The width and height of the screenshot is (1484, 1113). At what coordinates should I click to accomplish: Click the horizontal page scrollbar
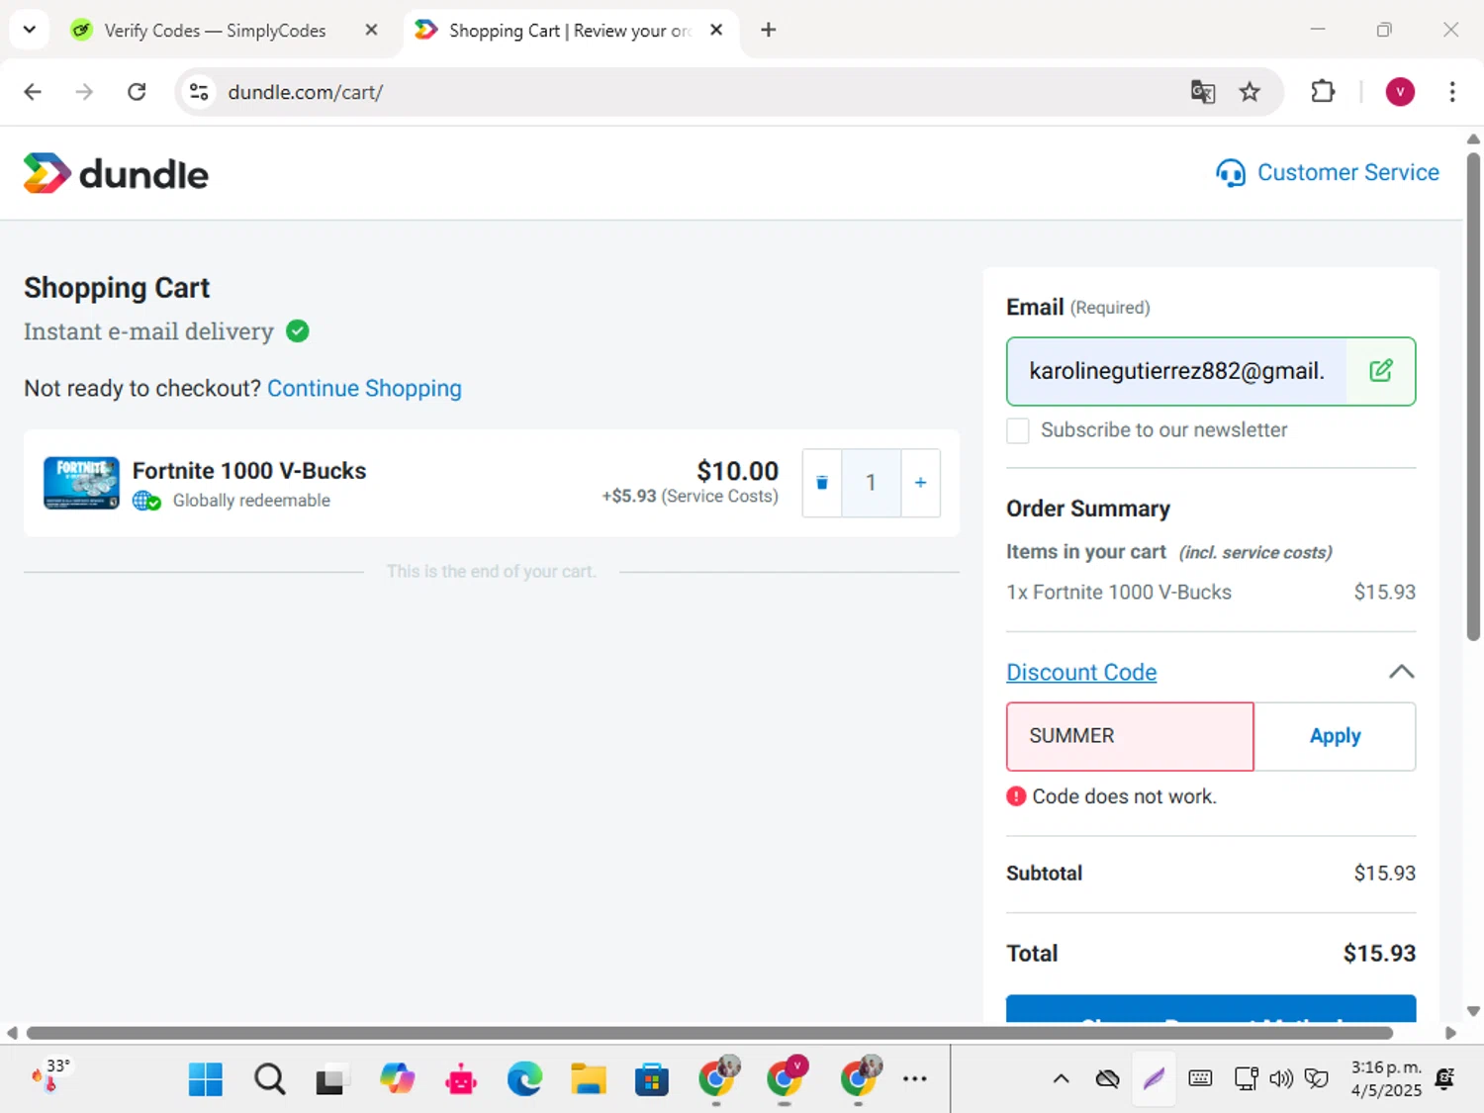pyautogui.click(x=709, y=1033)
